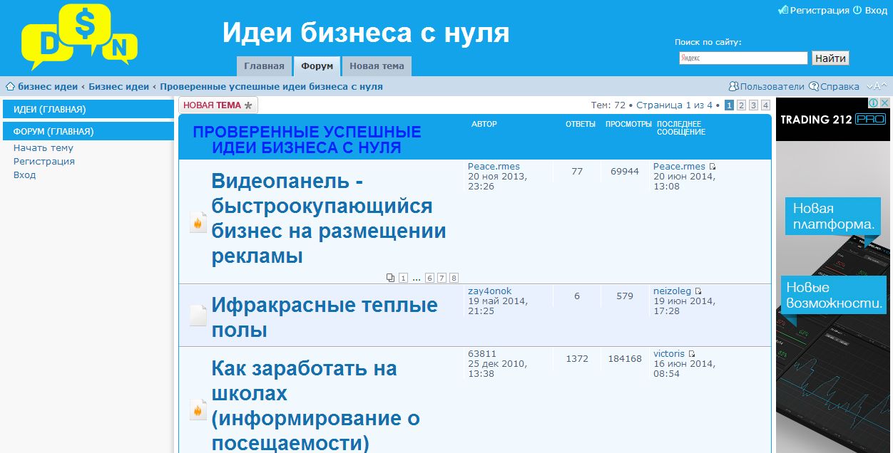
Task: Click the font size changer A icon
Action: click(877, 86)
